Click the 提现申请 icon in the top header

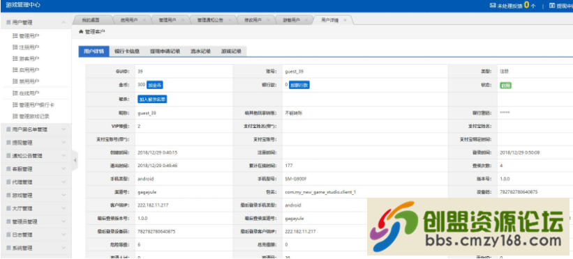(x=552, y=6)
